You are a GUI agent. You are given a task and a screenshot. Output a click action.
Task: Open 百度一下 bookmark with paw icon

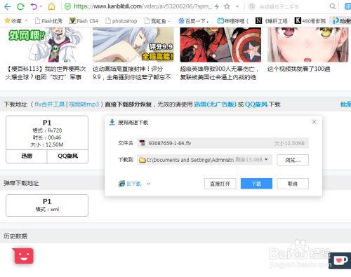click(193, 21)
